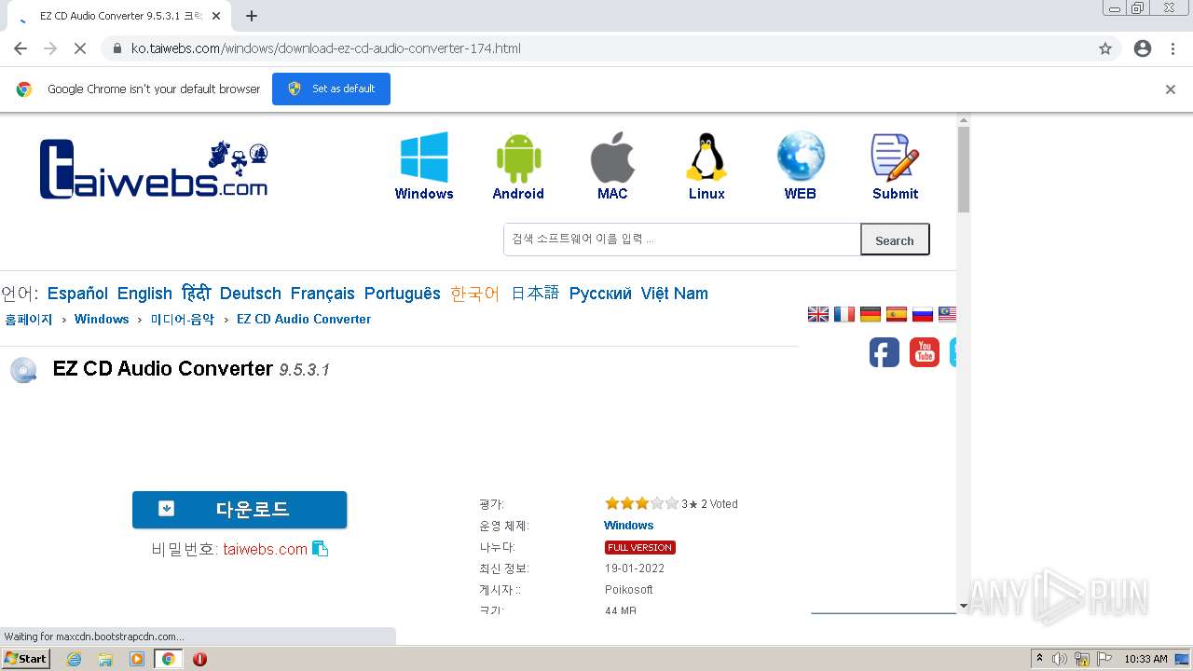Stop loading the page
Image resolution: width=1193 pixels, height=671 pixels.
[79, 48]
